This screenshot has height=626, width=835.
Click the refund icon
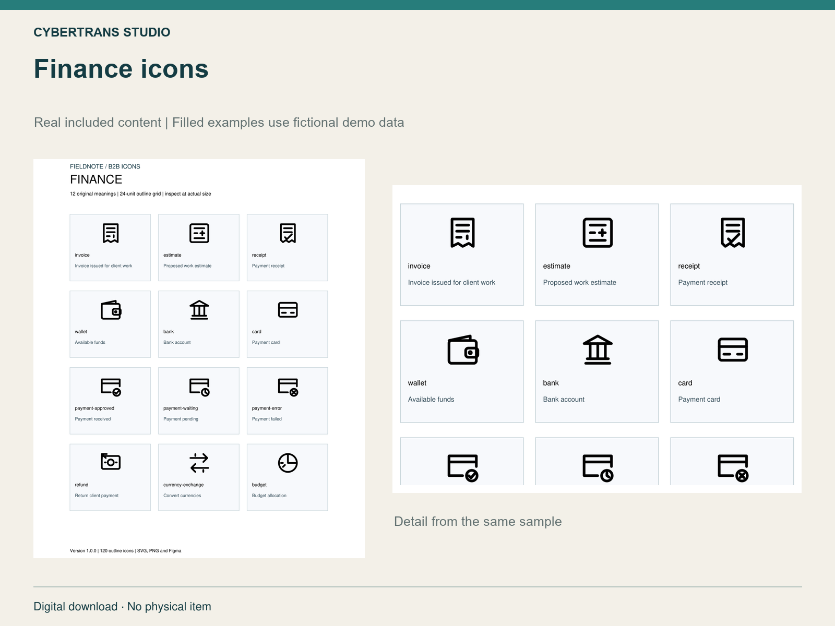click(x=111, y=462)
